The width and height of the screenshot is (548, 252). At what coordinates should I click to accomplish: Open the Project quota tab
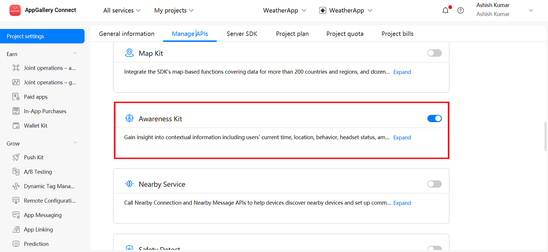pyautogui.click(x=344, y=34)
